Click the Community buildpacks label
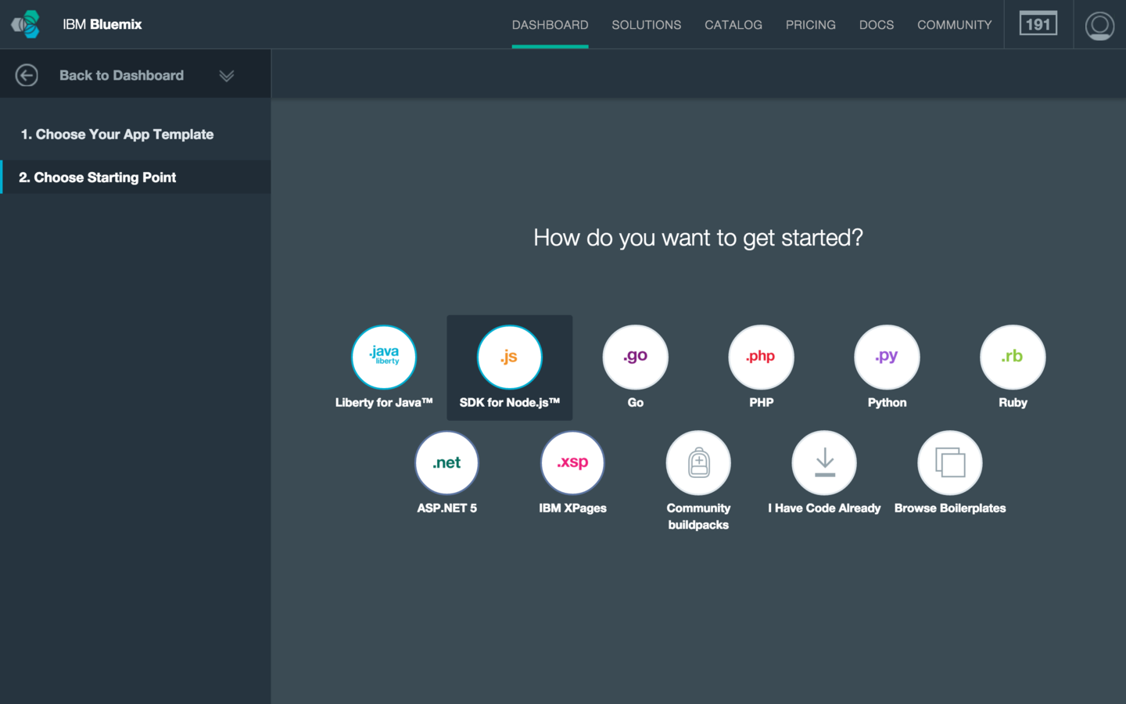The width and height of the screenshot is (1126, 704). pyautogui.click(x=698, y=516)
